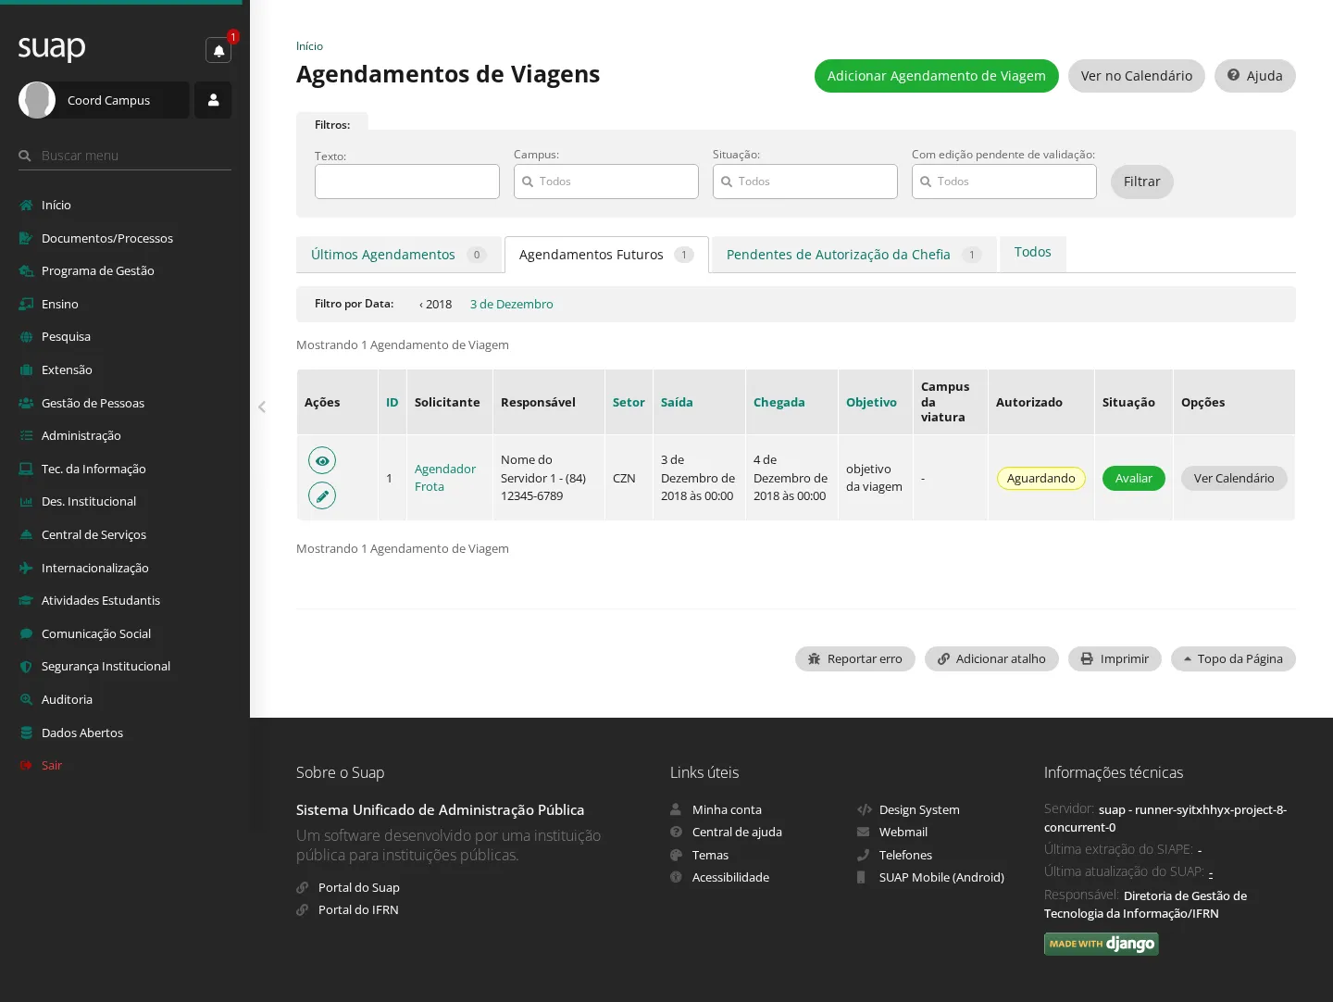Click the Made with Django badge
Viewport: 1333px width, 1002px height.
coord(1102,944)
